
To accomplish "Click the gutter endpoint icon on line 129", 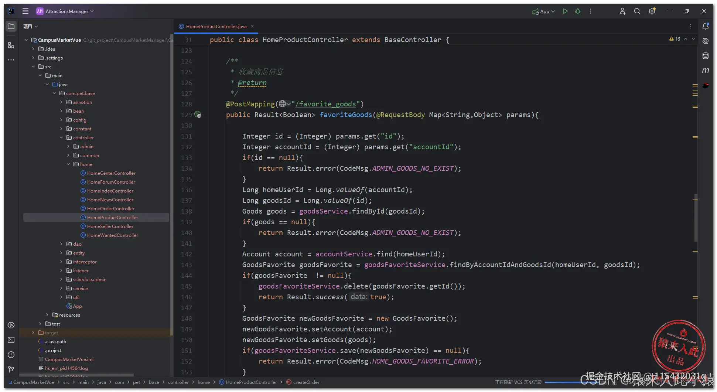I will point(198,115).
